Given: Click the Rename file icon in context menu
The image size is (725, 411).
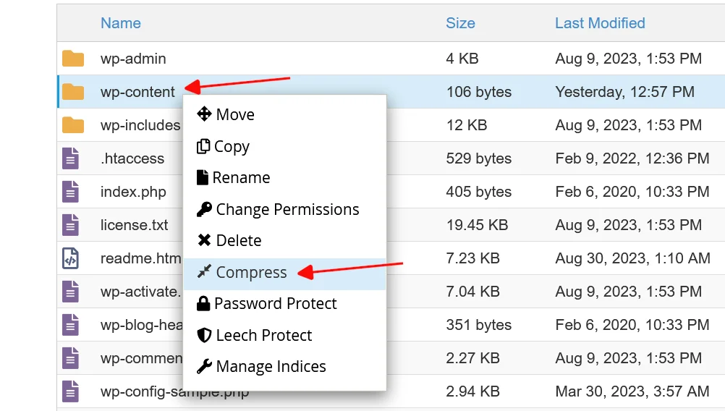Looking at the screenshot, I should coord(202,177).
